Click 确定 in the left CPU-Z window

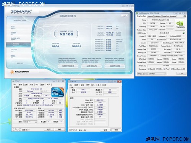click(x=60, y=130)
